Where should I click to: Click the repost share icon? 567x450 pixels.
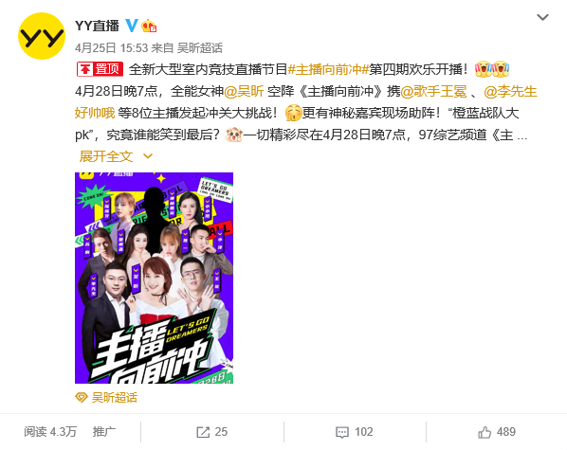pyautogui.click(x=203, y=432)
